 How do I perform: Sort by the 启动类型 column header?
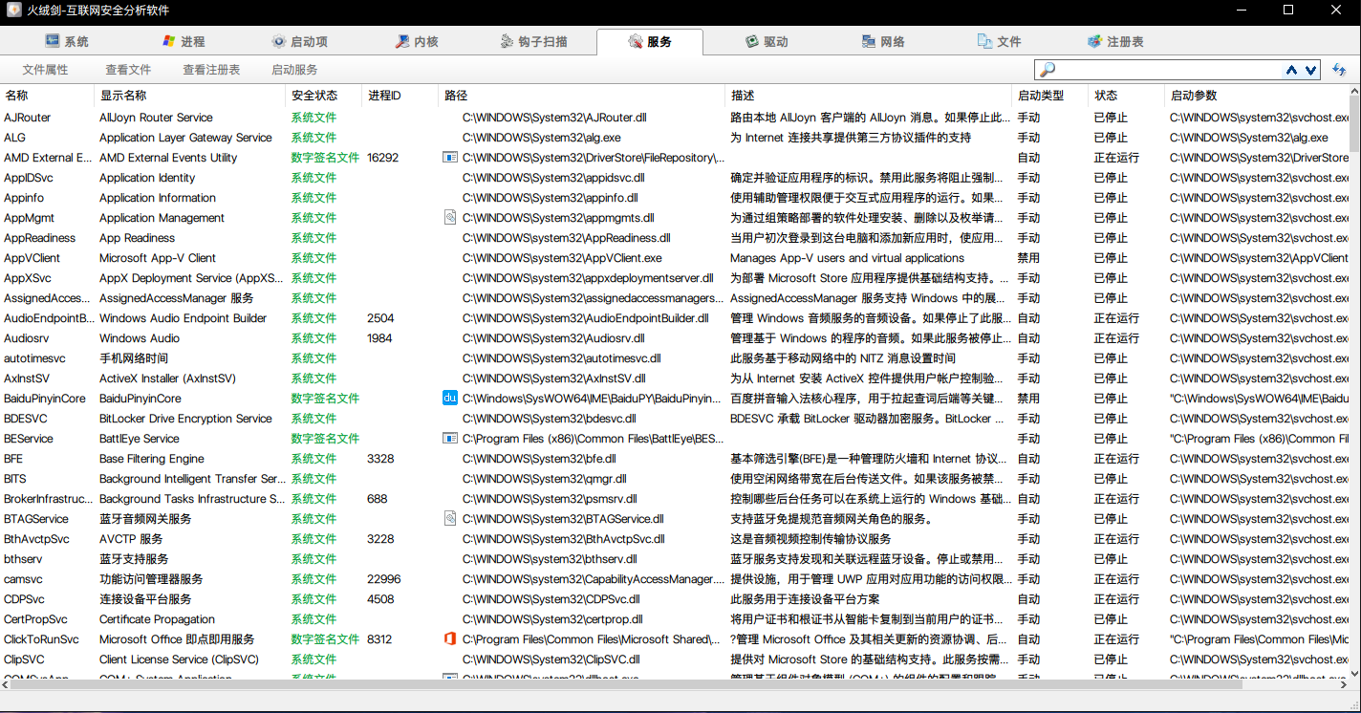click(1050, 96)
